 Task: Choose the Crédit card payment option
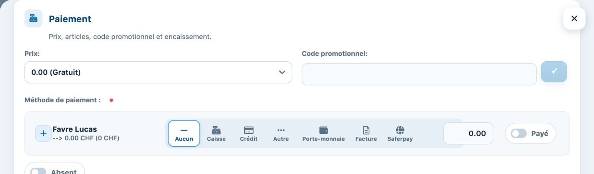click(x=248, y=133)
